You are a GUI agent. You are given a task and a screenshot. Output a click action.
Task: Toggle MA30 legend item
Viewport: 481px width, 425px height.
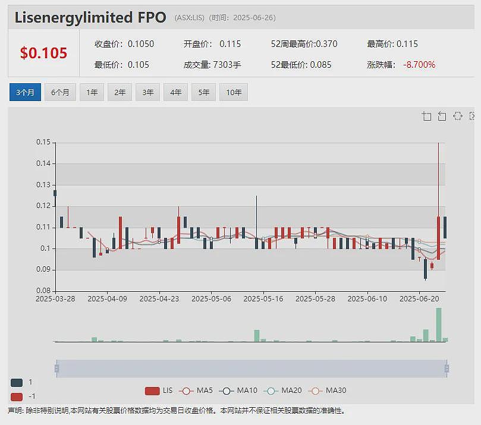pyautogui.click(x=327, y=391)
